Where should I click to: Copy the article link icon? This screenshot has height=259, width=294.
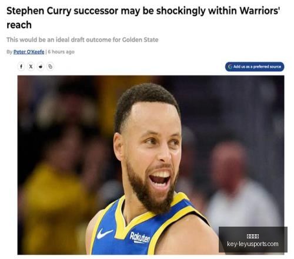click(x=51, y=67)
